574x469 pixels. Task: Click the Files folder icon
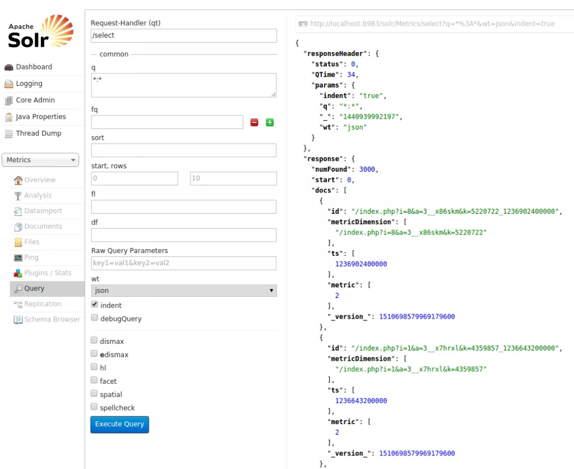coord(18,242)
